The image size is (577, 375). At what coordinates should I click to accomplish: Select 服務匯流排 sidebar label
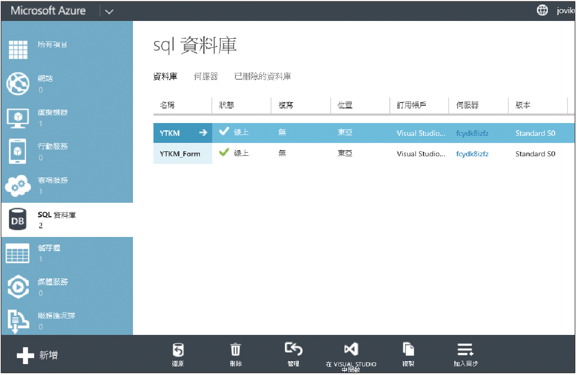(x=56, y=316)
